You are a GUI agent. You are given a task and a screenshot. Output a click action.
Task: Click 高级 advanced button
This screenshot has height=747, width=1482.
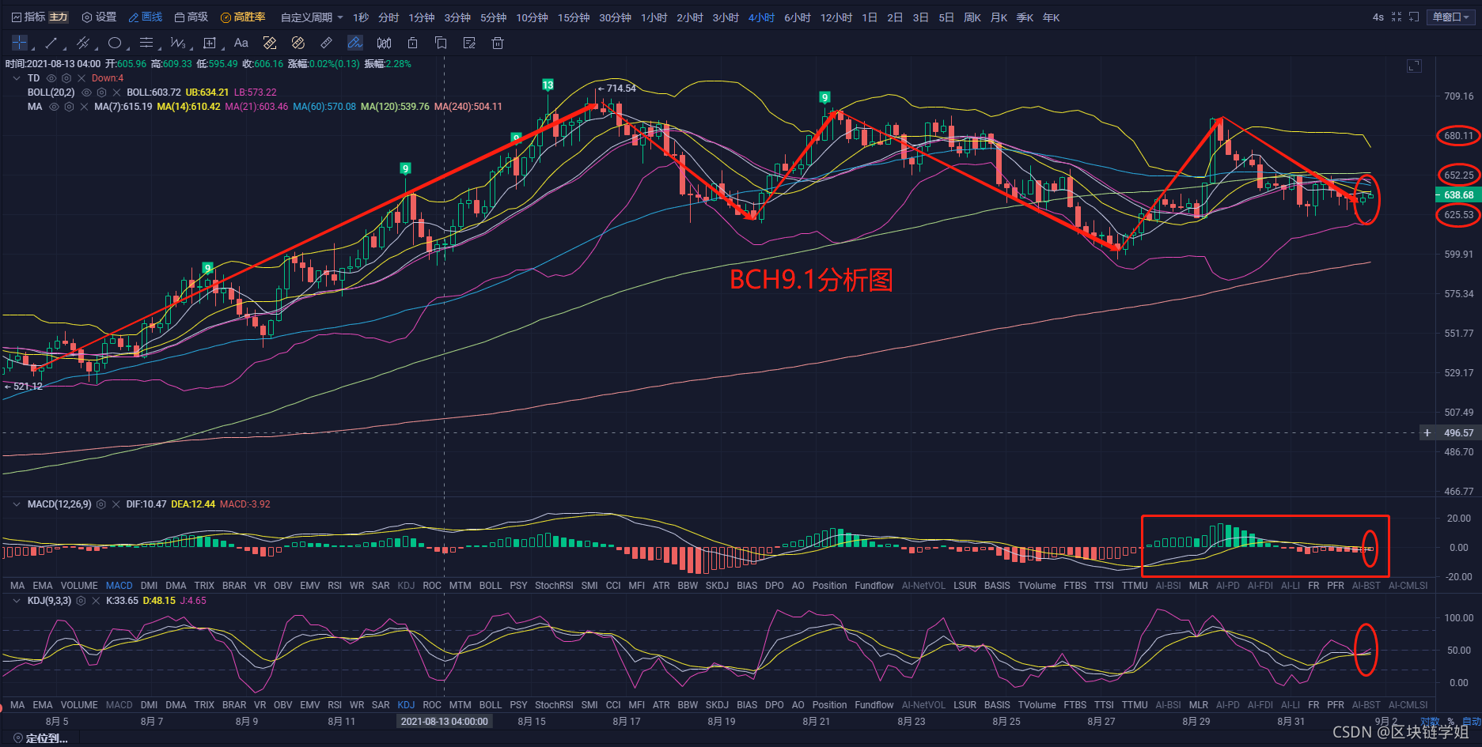191,17
